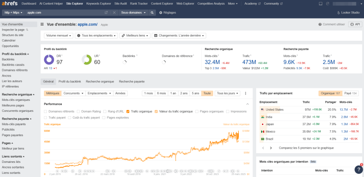Click the gauge icon in top bar

[327, 4]
